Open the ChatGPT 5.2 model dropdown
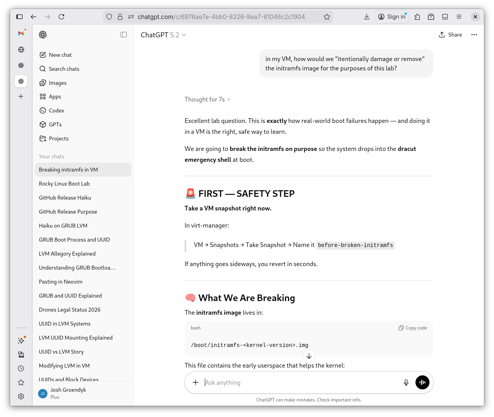The width and height of the screenshot is (494, 417). tap(163, 35)
